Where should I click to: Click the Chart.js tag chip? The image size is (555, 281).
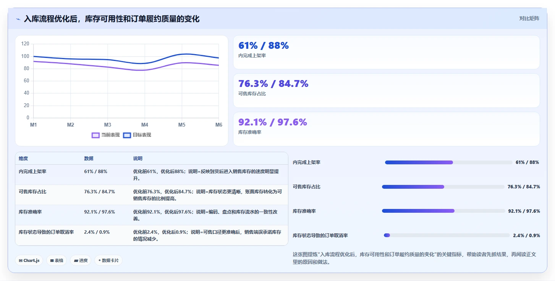[x=29, y=260]
